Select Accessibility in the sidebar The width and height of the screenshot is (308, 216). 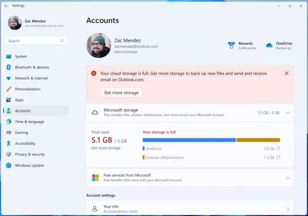coord(25,143)
